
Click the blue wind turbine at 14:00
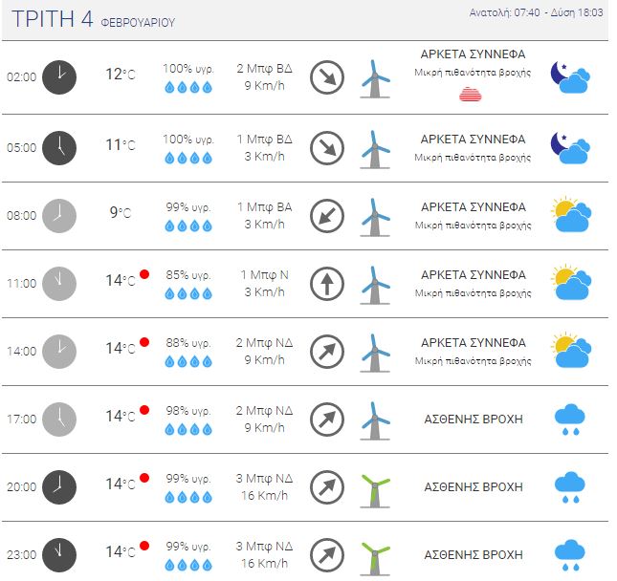(x=375, y=353)
